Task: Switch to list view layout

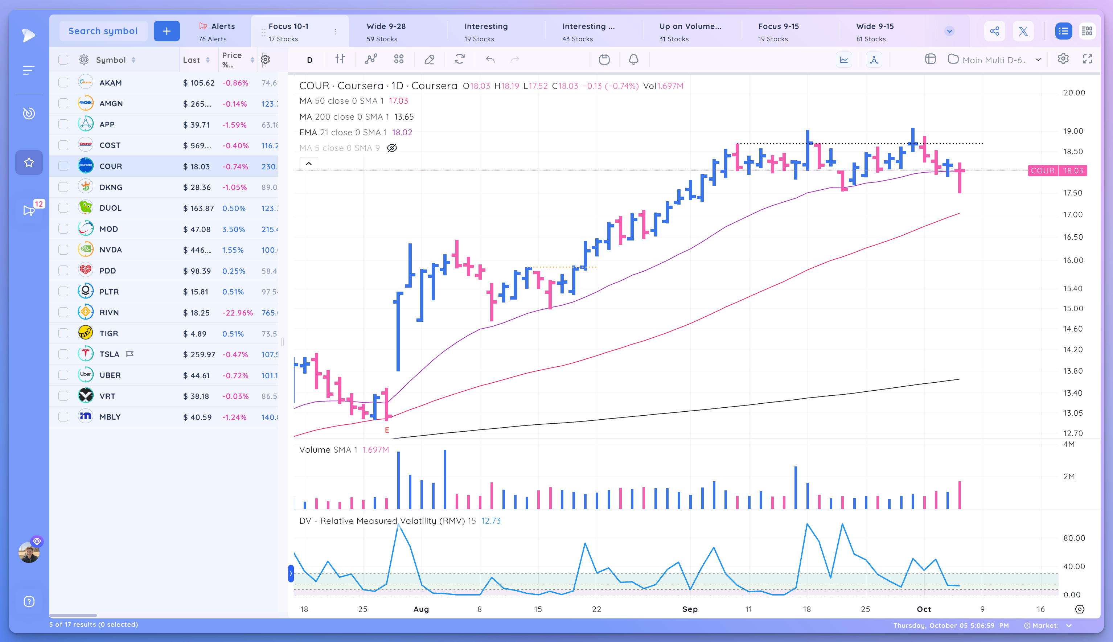Action: pos(1063,31)
